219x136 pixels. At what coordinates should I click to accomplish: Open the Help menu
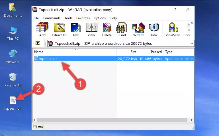point(113,18)
